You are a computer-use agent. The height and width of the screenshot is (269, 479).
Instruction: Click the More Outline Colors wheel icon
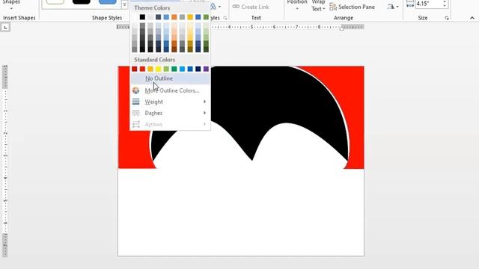136,90
